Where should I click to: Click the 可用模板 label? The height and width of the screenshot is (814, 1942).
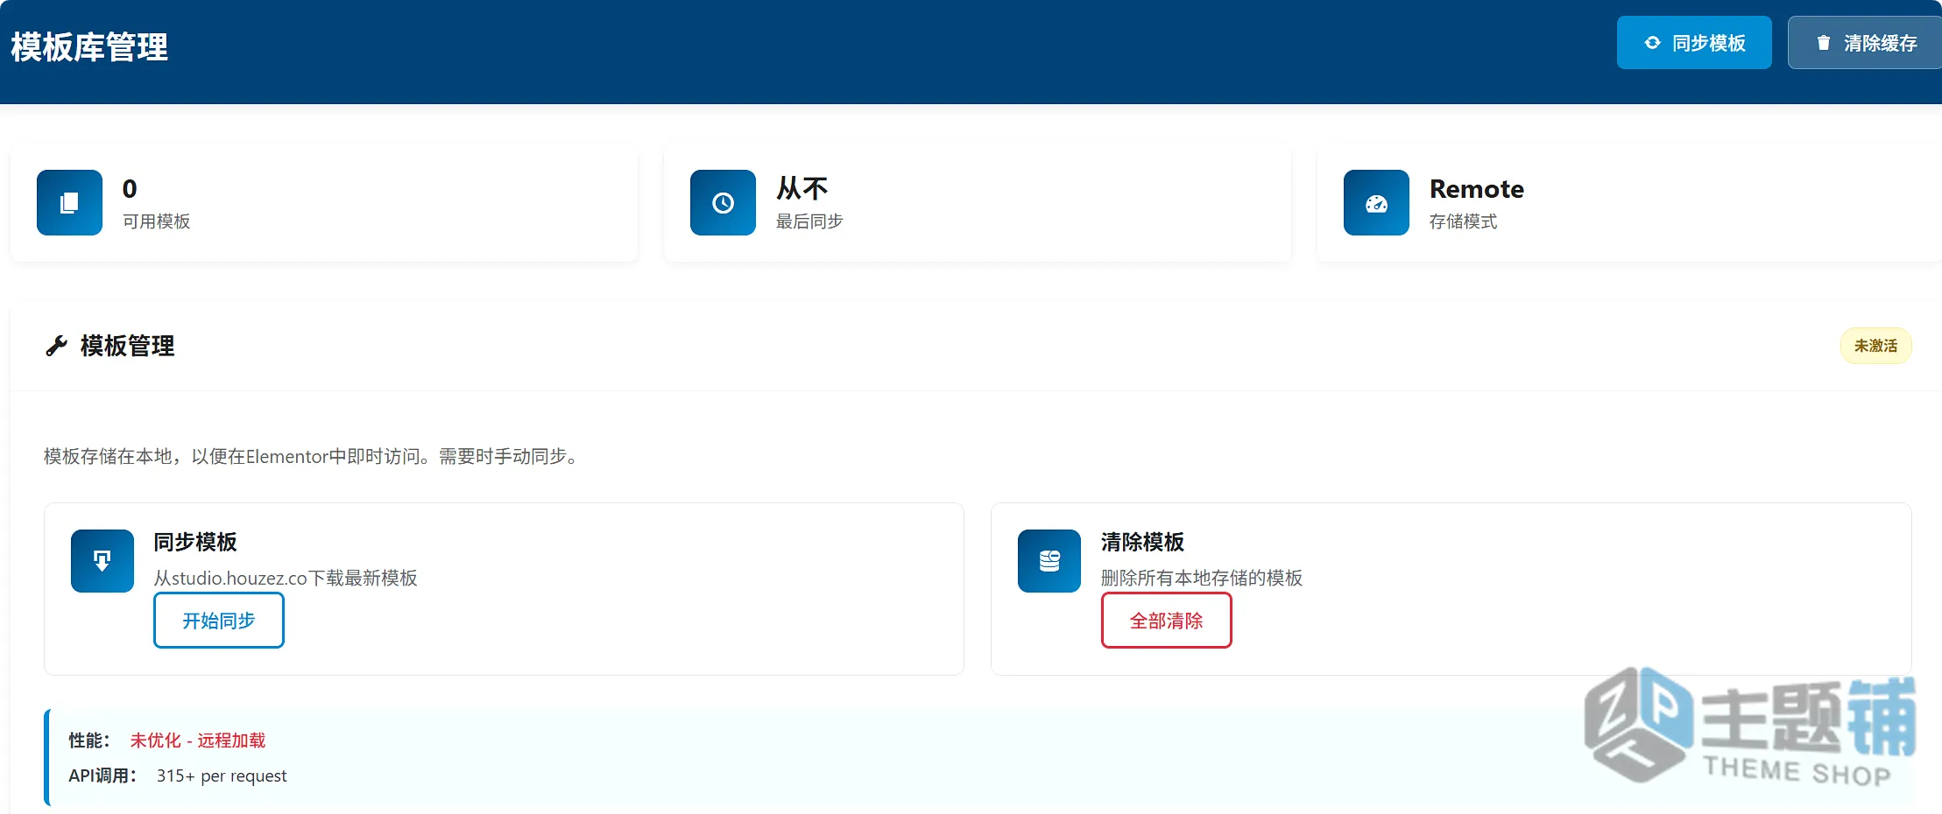pos(157,221)
